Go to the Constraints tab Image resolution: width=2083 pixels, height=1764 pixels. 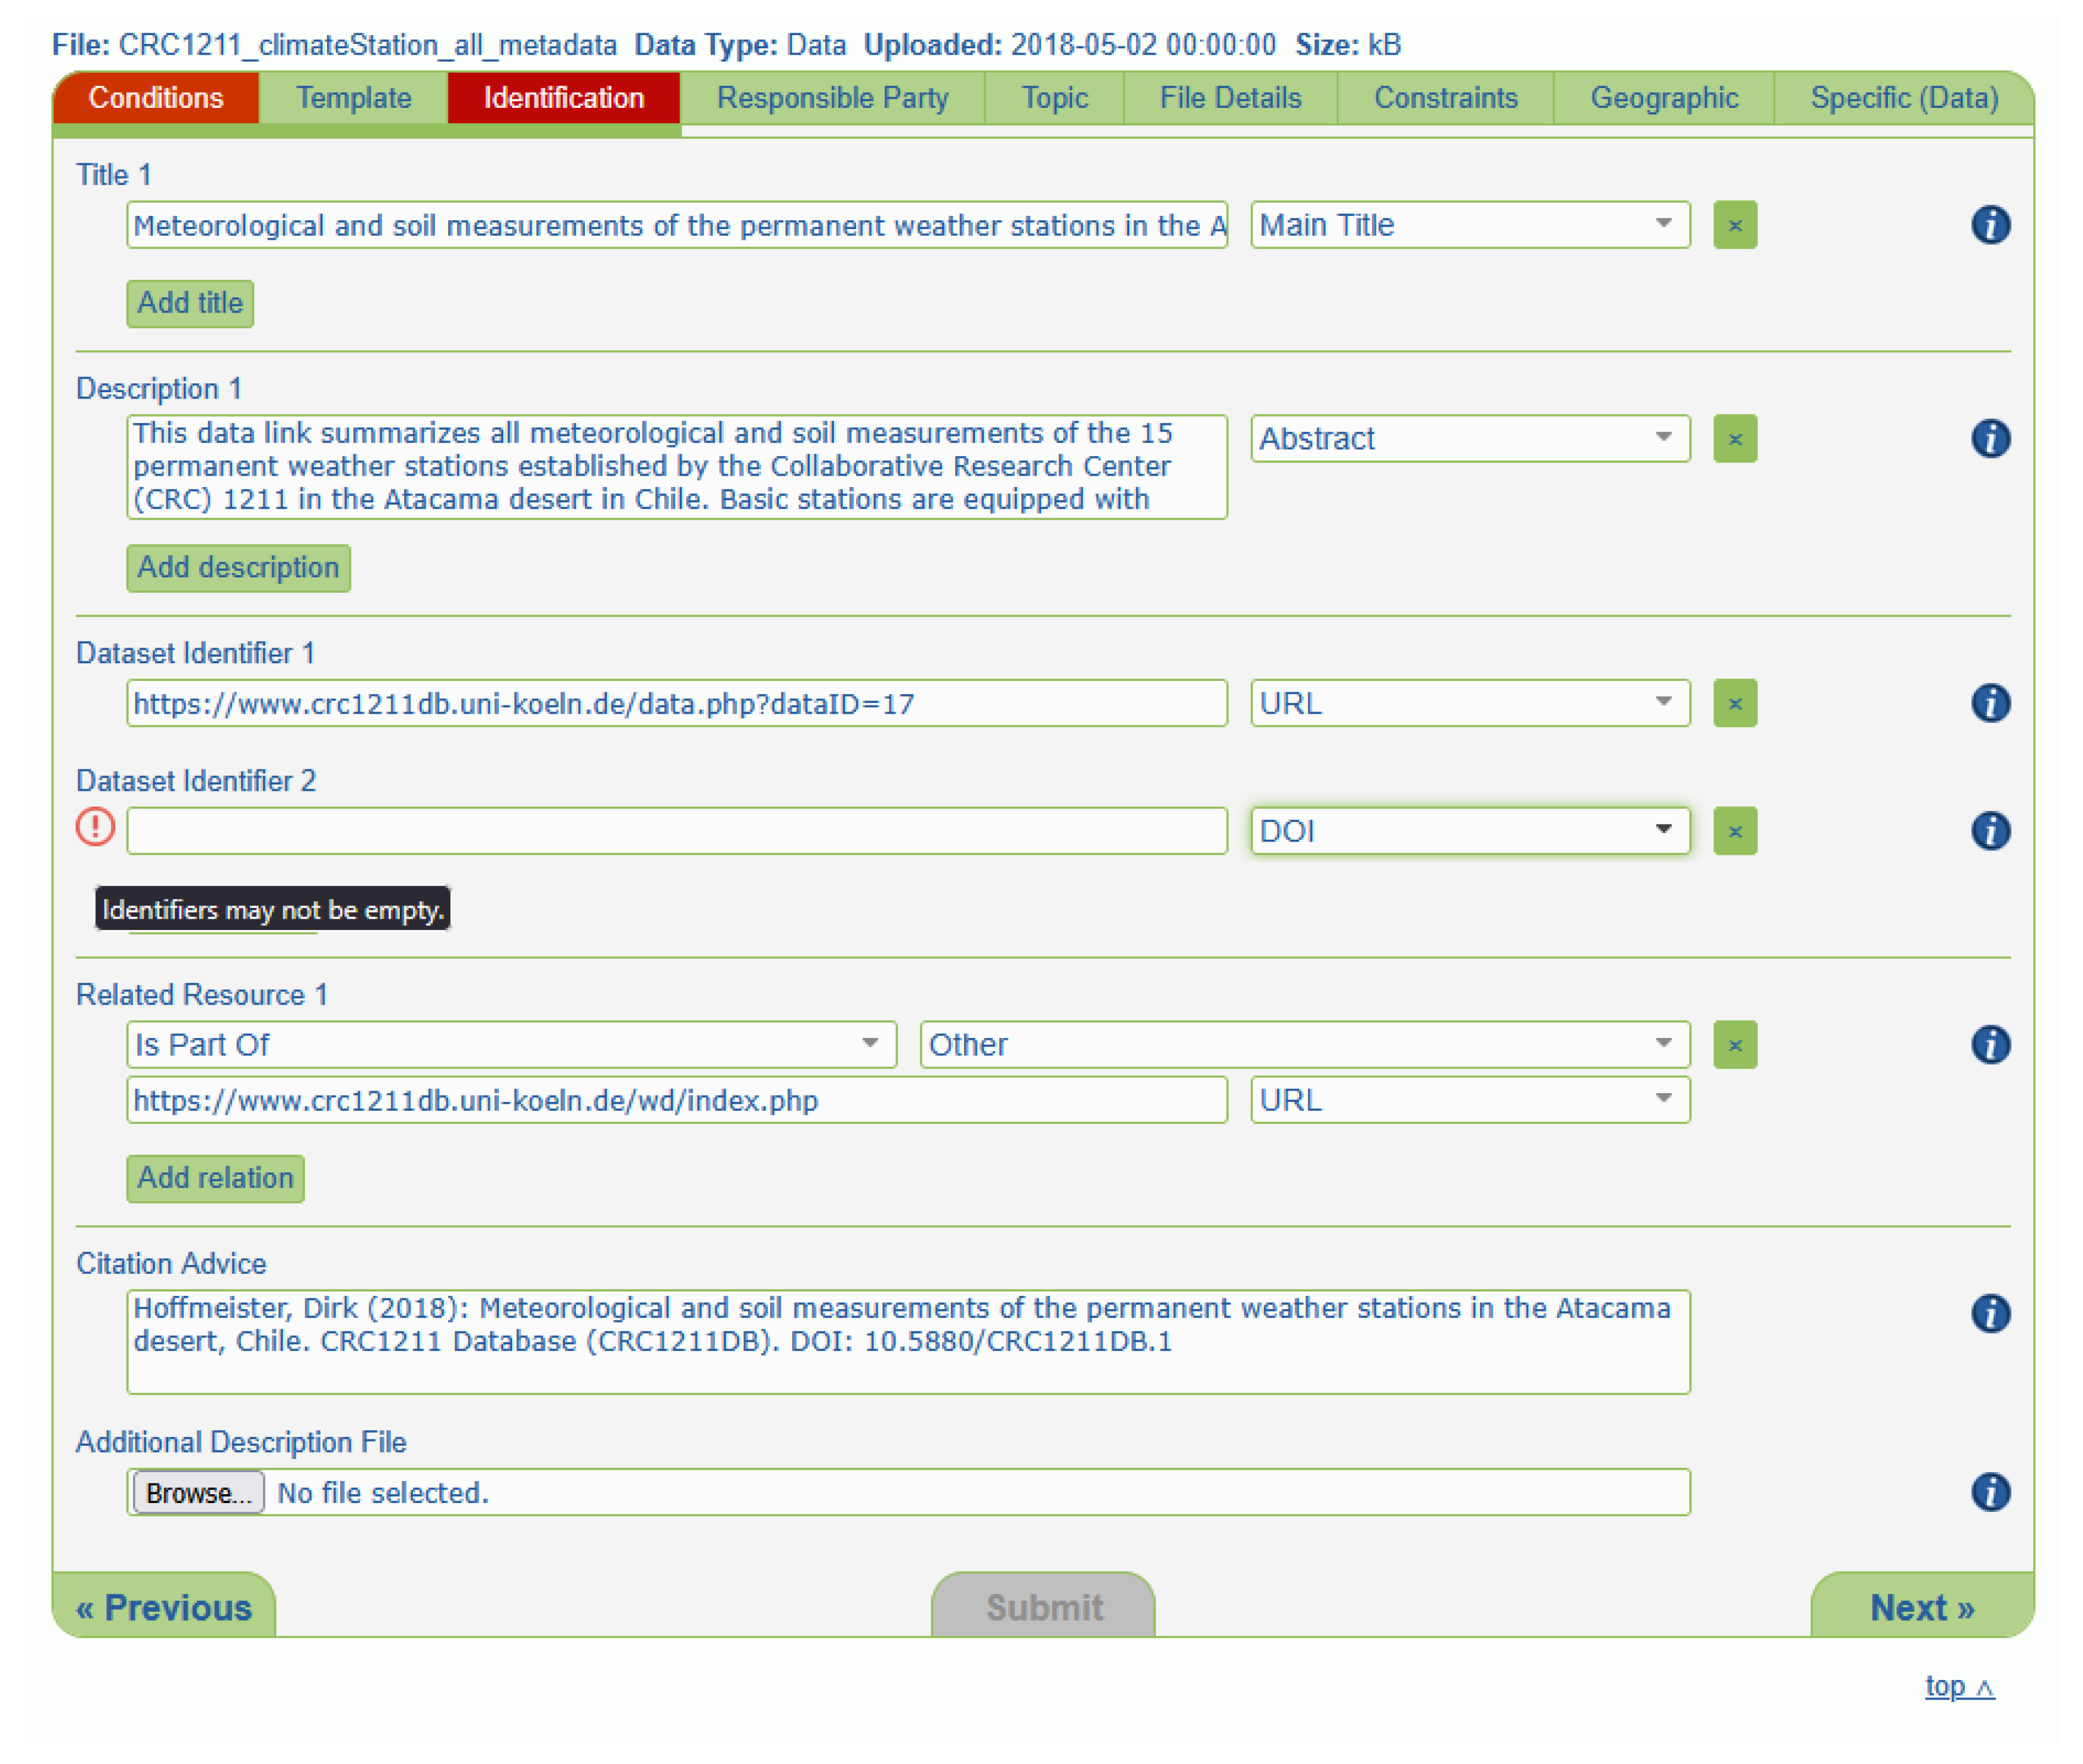coord(1445,98)
